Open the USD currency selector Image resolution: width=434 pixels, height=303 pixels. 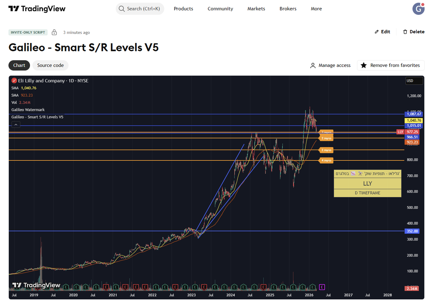coord(414,81)
